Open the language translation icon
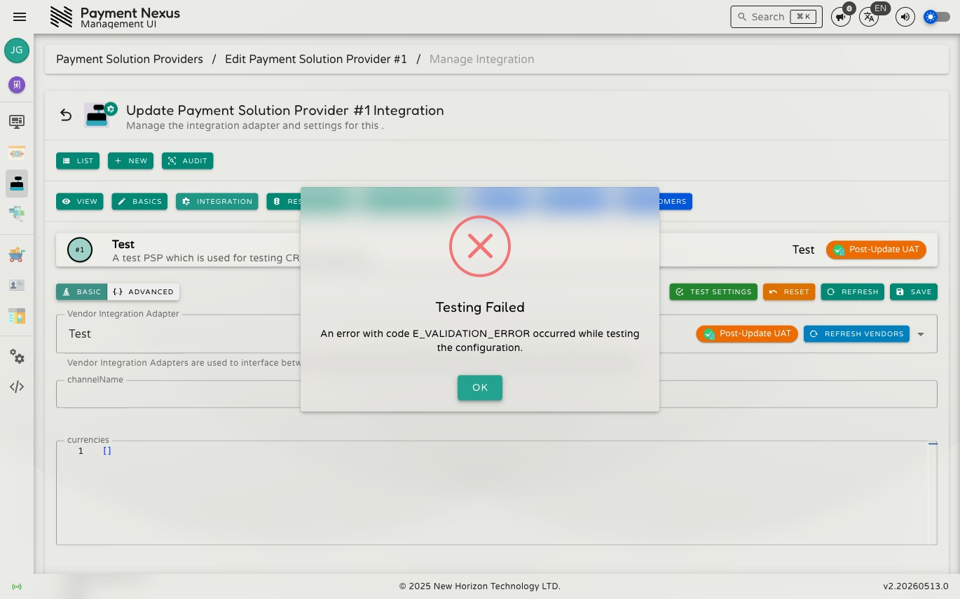The width and height of the screenshot is (960, 599). 869,17
